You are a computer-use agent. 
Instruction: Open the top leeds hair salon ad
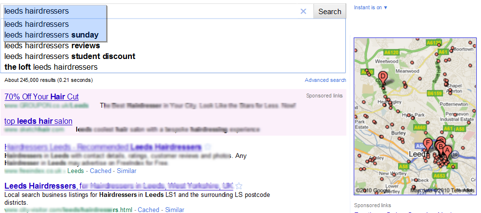point(39,121)
